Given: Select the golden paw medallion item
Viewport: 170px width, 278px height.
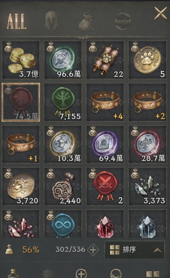Looking at the screenshot, I should (148, 60).
